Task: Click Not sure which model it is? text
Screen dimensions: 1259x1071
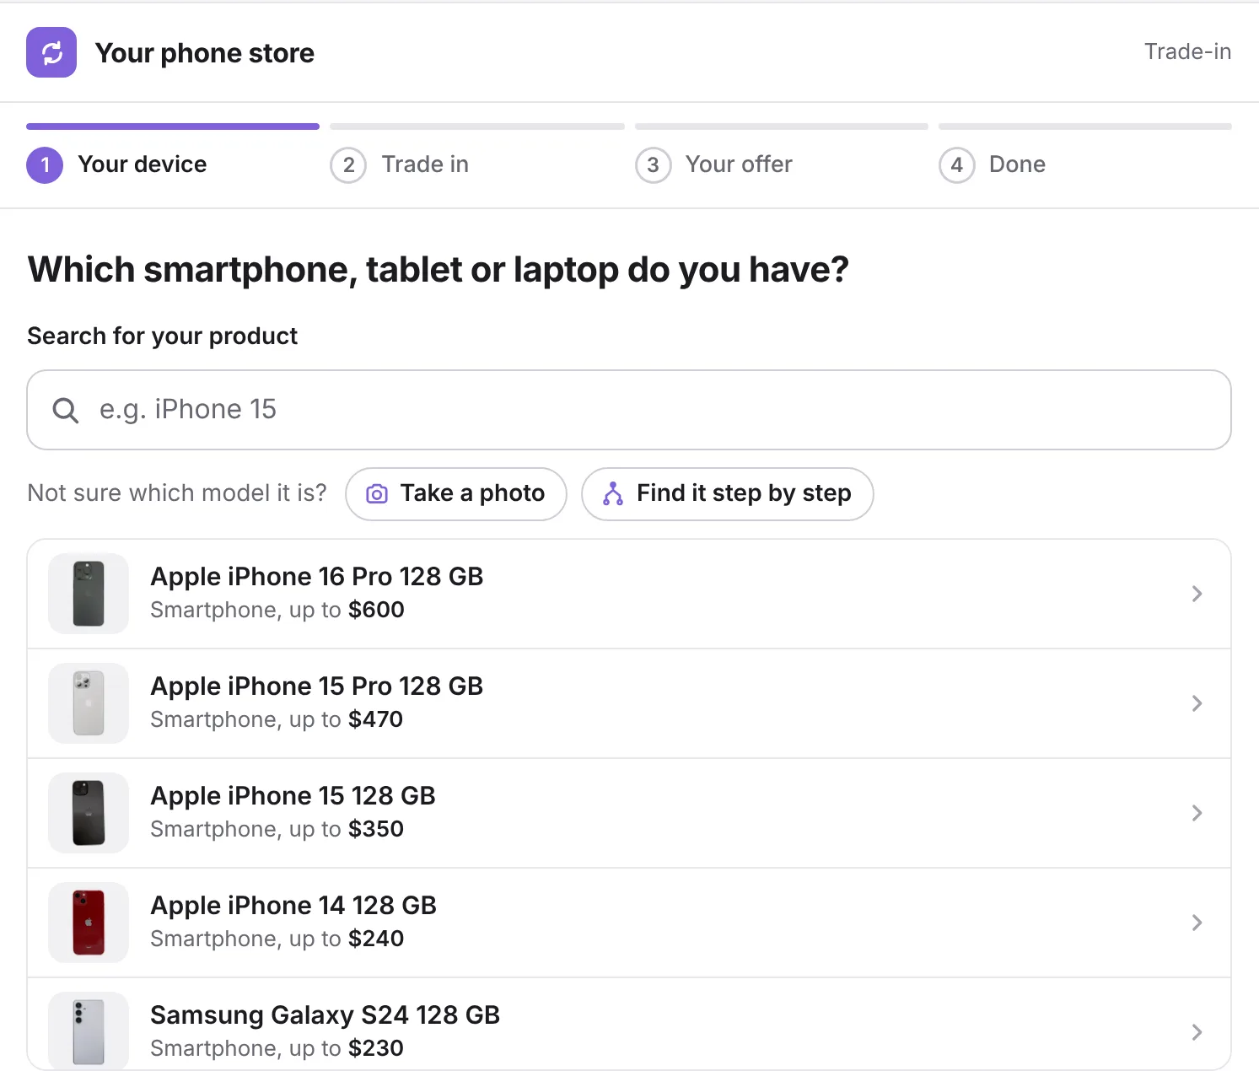Action: pyautogui.click(x=177, y=493)
